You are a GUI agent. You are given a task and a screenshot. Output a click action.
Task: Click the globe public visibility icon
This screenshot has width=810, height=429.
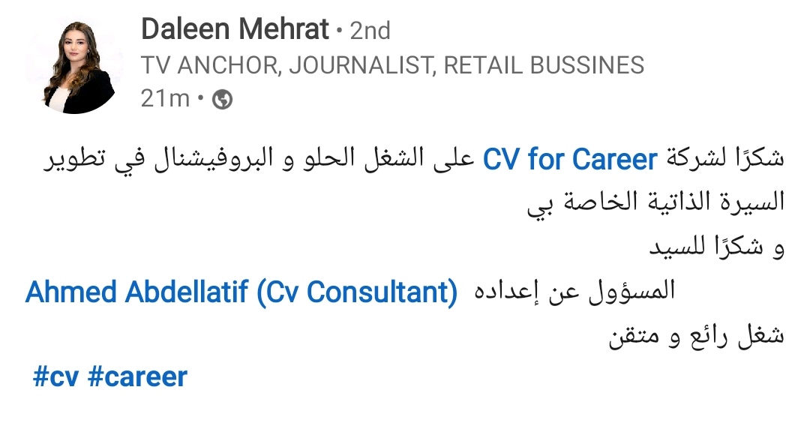pos(223,99)
